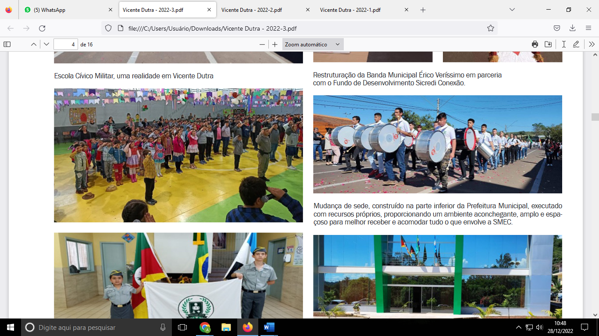This screenshot has width=599, height=336.
Task: Open the volume control
Action: click(x=539, y=327)
